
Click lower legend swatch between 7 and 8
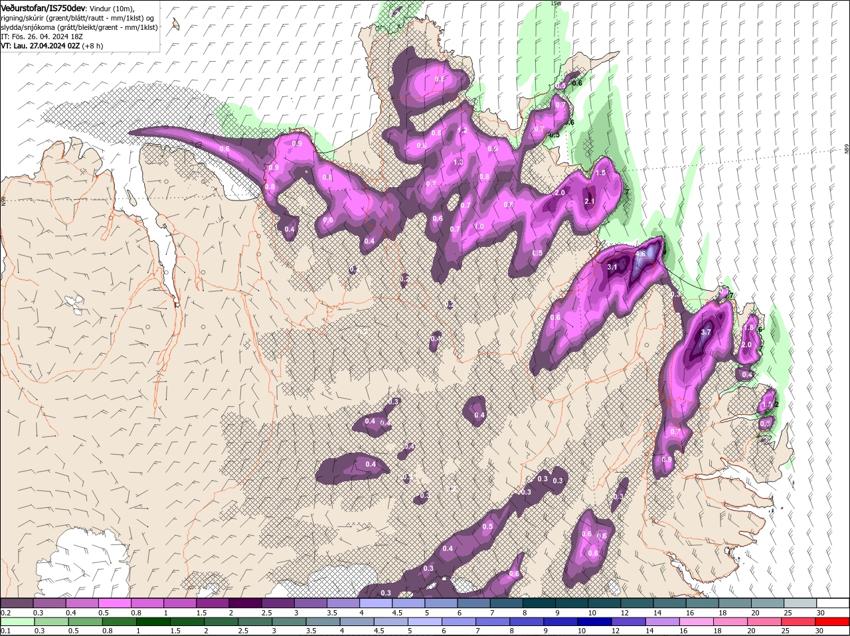491,621
